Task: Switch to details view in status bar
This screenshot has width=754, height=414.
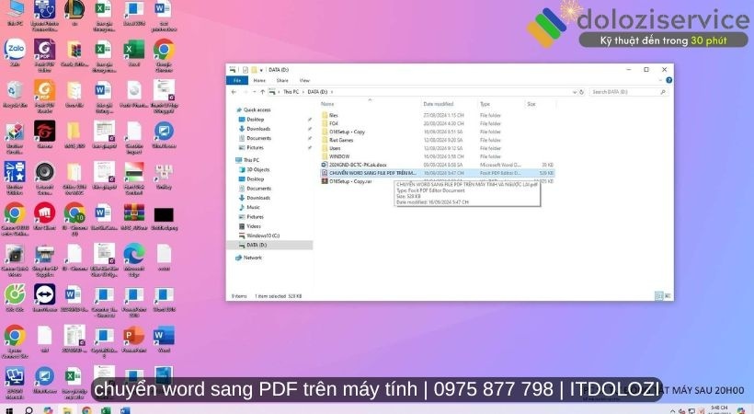Action: 658,296
